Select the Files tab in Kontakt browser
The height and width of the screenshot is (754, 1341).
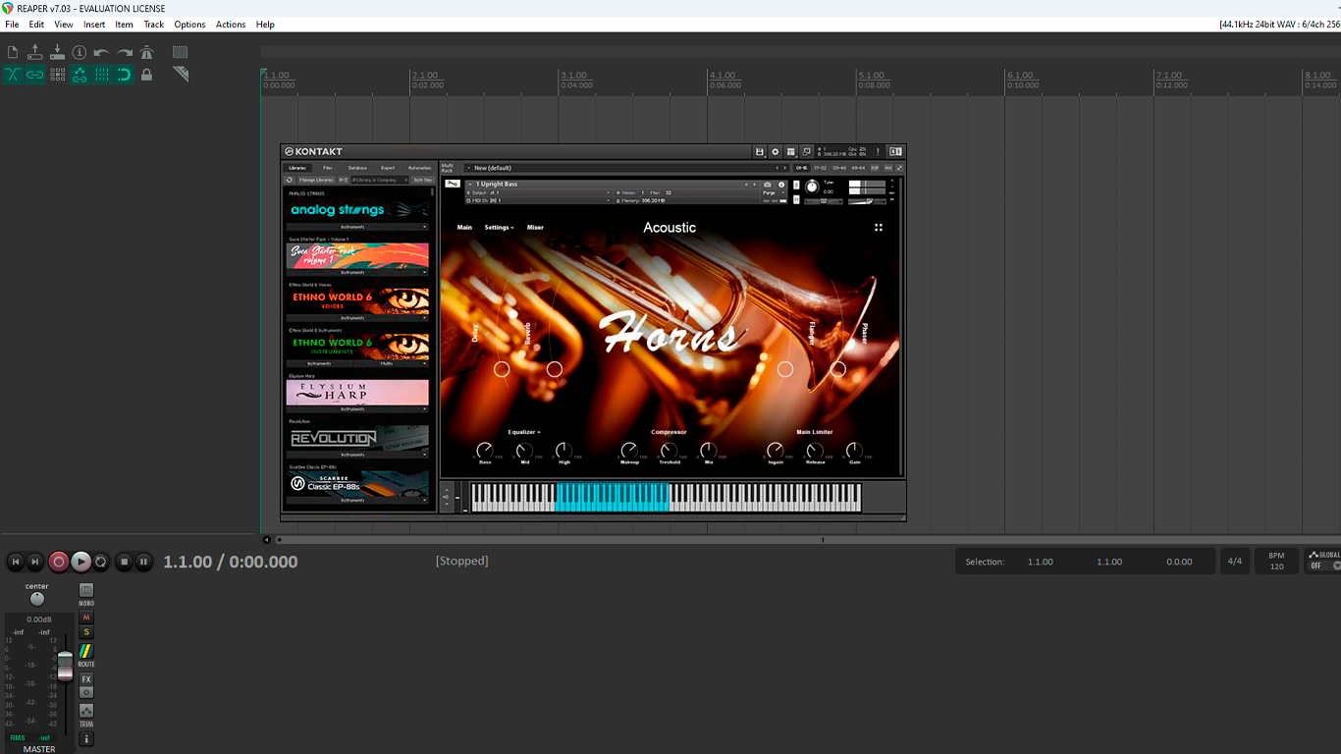pyautogui.click(x=328, y=168)
